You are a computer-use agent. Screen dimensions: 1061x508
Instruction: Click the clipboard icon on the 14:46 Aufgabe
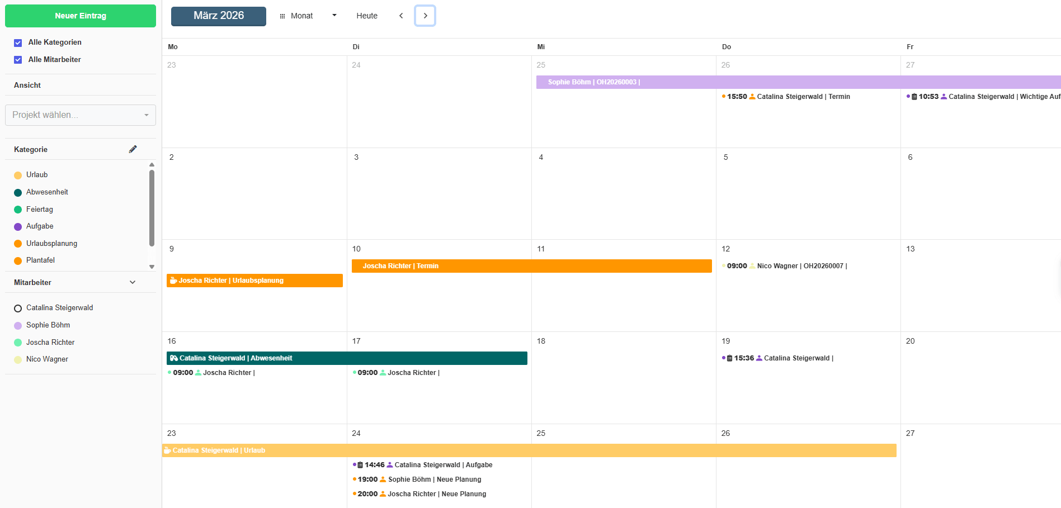pyautogui.click(x=360, y=465)
